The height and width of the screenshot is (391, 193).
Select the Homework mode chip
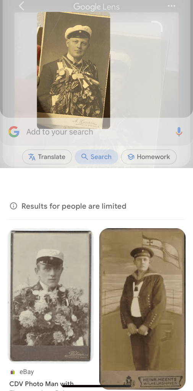click(149, 157)
